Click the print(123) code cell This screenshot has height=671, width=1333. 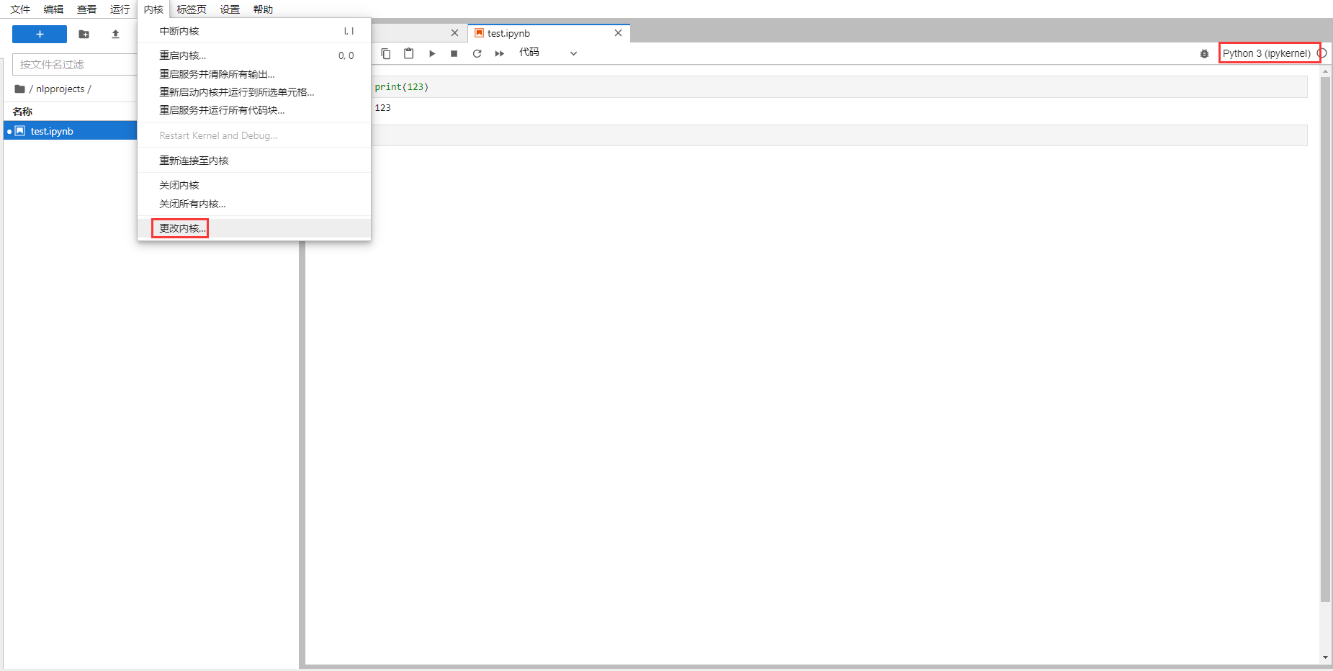pos(838,87)
